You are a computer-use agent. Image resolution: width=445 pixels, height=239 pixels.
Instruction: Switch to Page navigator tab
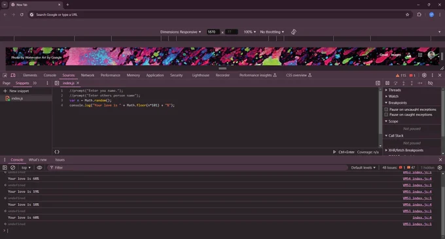(7, 83)
